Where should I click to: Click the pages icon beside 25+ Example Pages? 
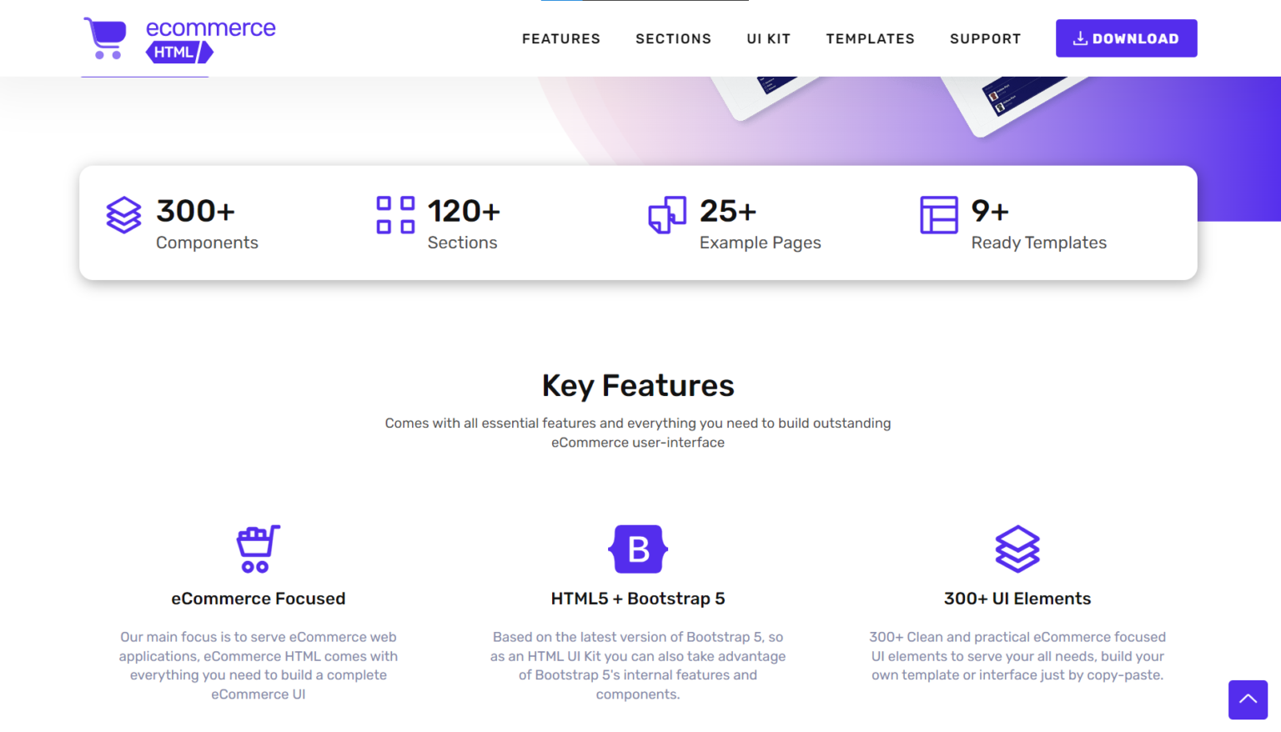coord(666,215)
